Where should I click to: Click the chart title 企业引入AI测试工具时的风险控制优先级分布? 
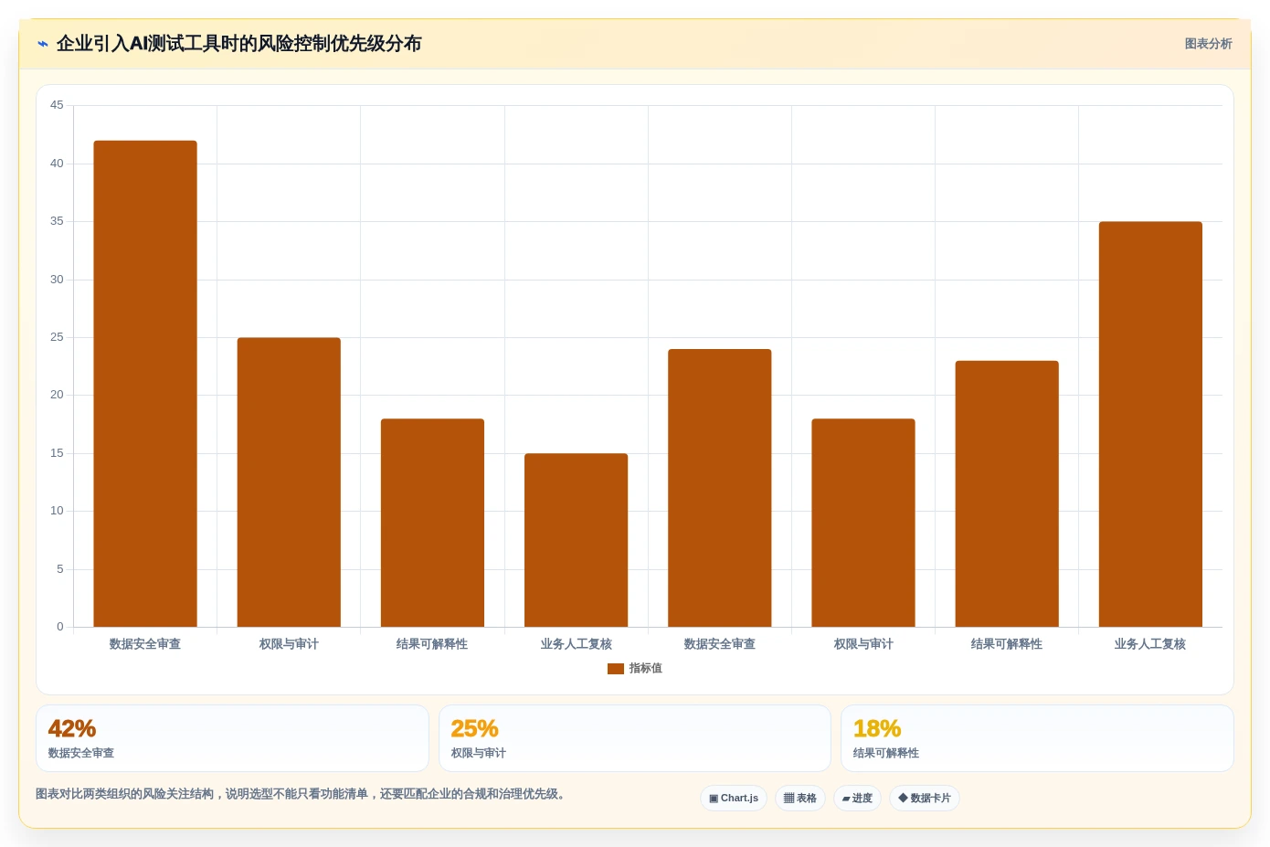(238, 44)
